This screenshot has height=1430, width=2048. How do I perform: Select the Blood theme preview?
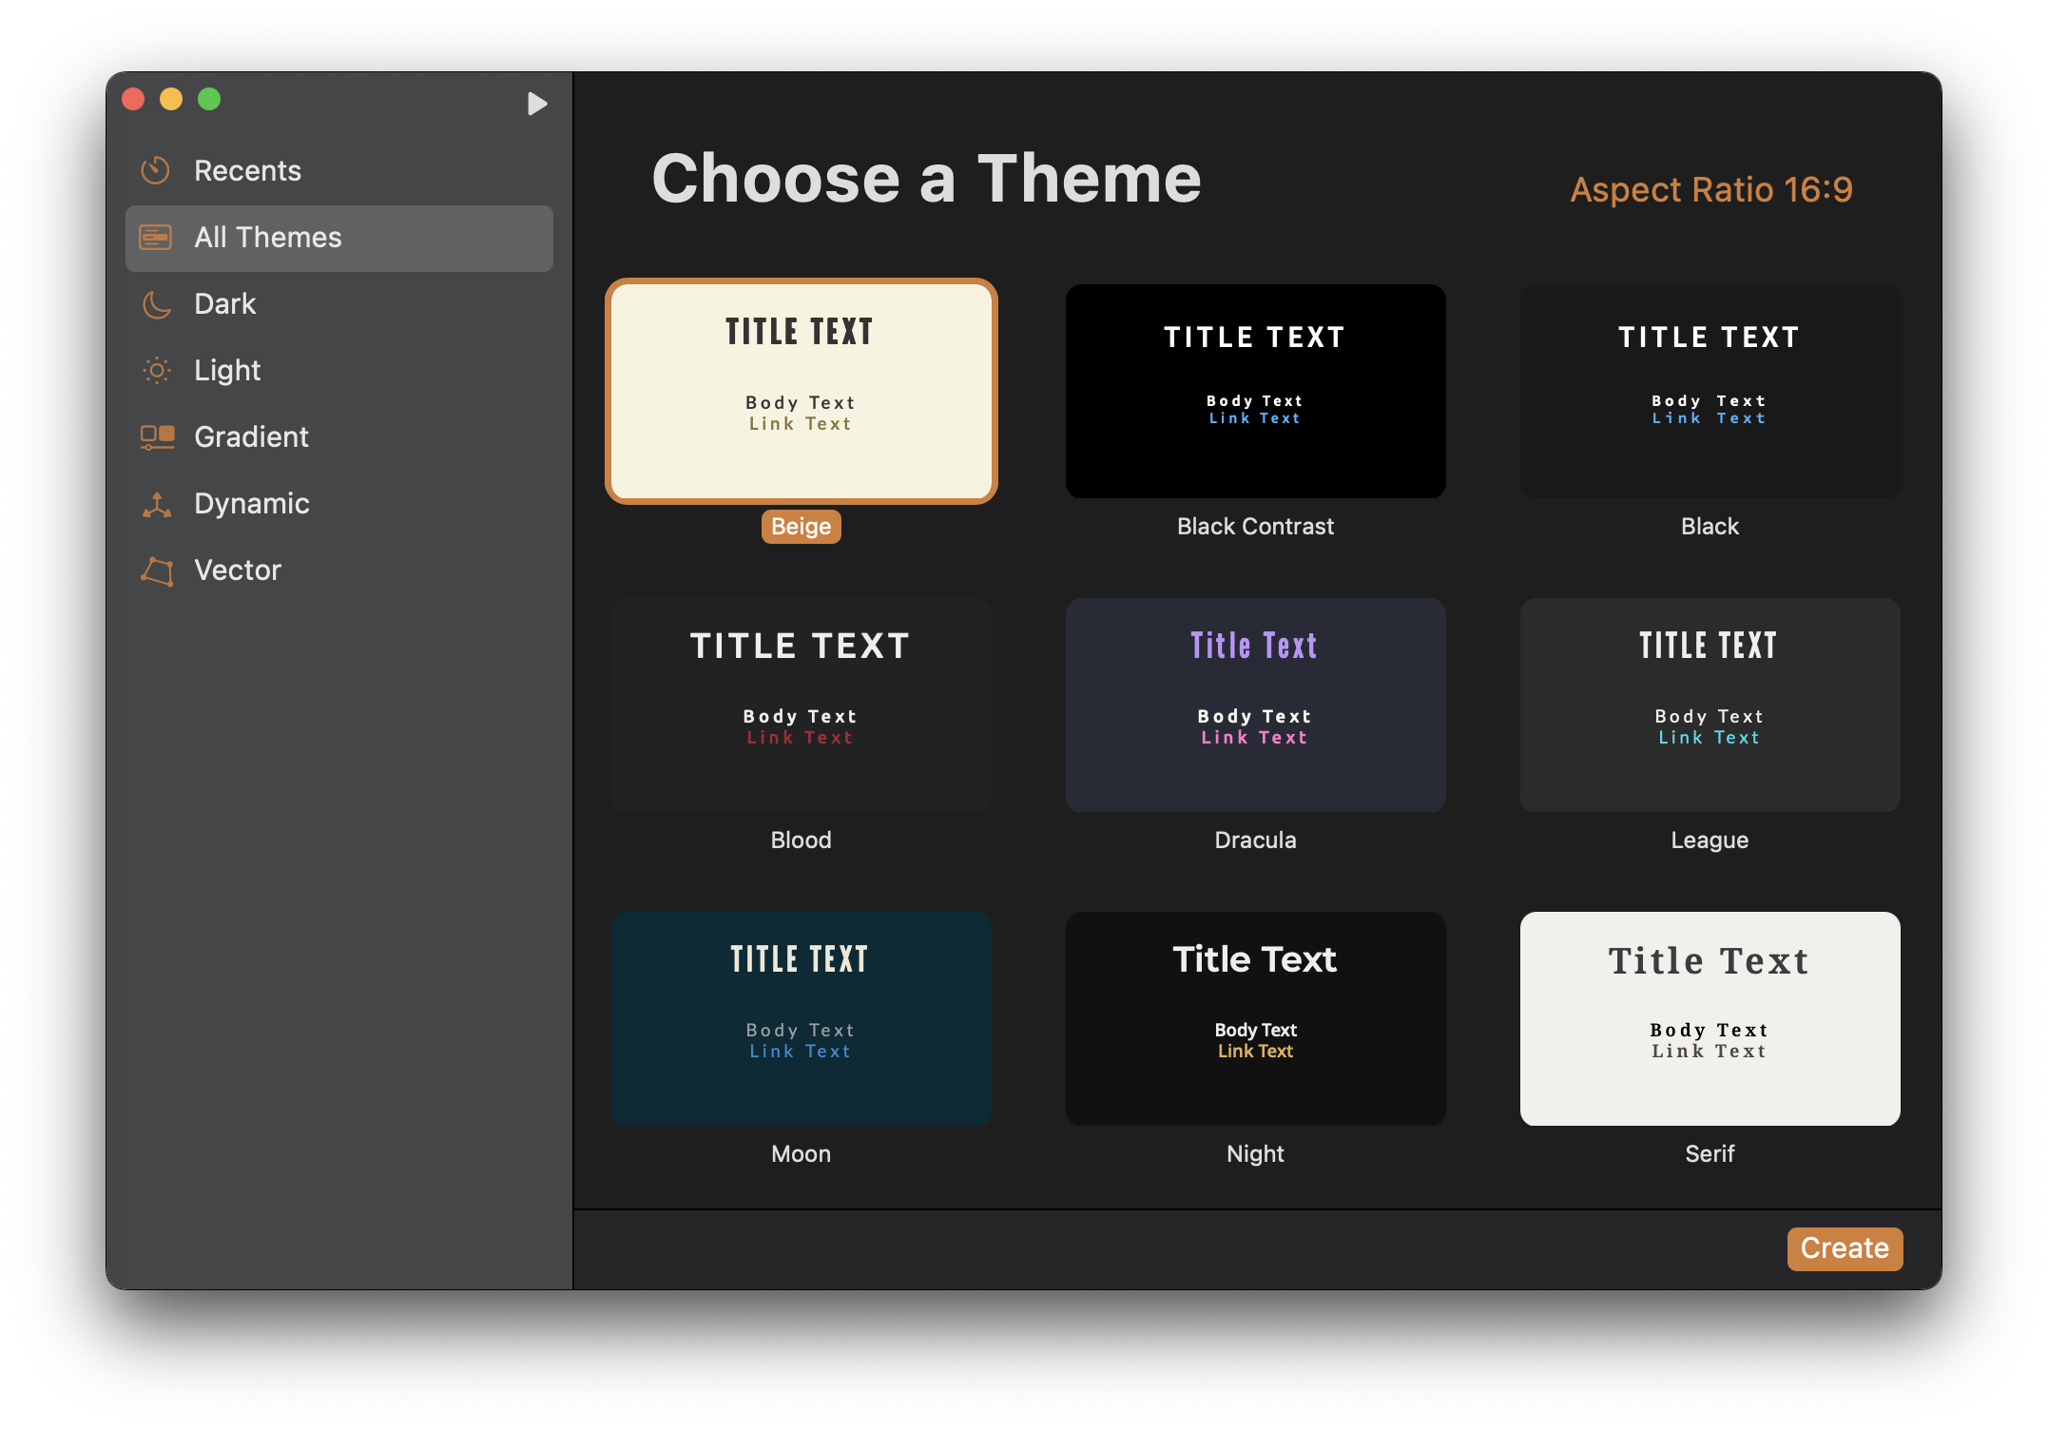click(x=802, y=705)
